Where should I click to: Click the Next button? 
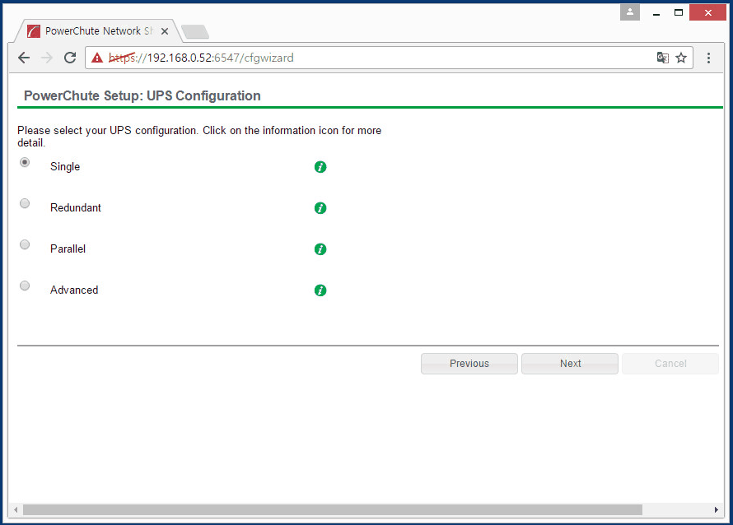[570, 364]
